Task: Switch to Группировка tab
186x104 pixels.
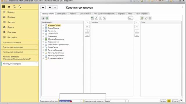Action: click(x=62, y=14)
